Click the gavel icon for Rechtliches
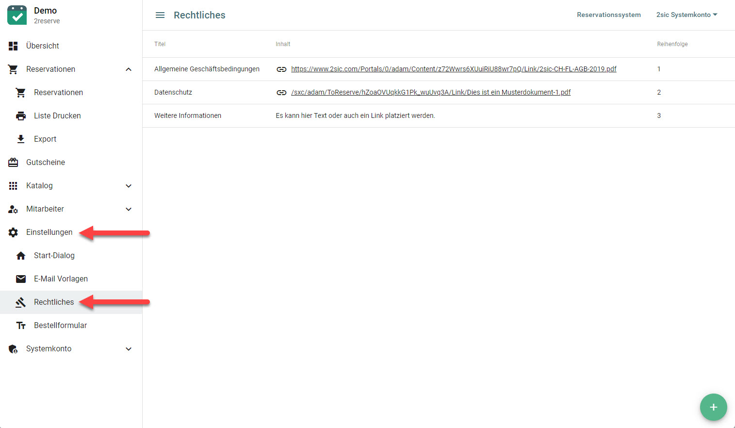This screenshot has width=735, height=428. click(x=21, y=302)
